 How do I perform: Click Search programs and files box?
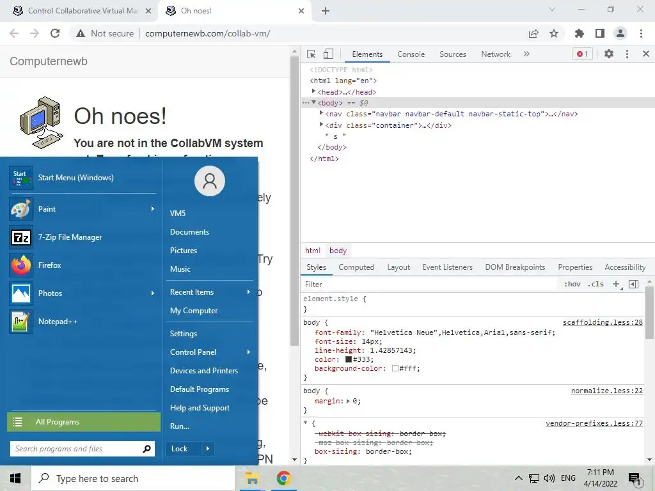[83, 449]
